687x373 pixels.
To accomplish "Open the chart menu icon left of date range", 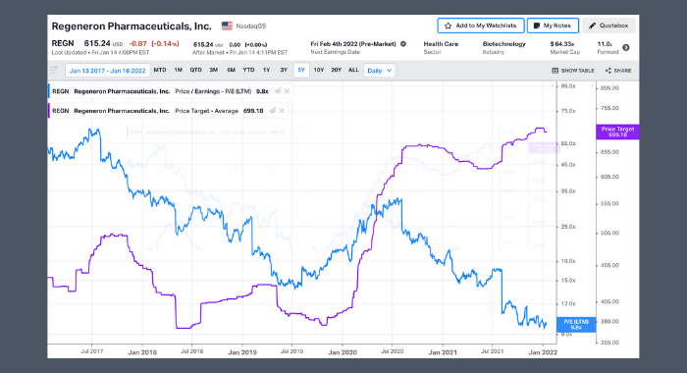I will click(x=53, y=70).
